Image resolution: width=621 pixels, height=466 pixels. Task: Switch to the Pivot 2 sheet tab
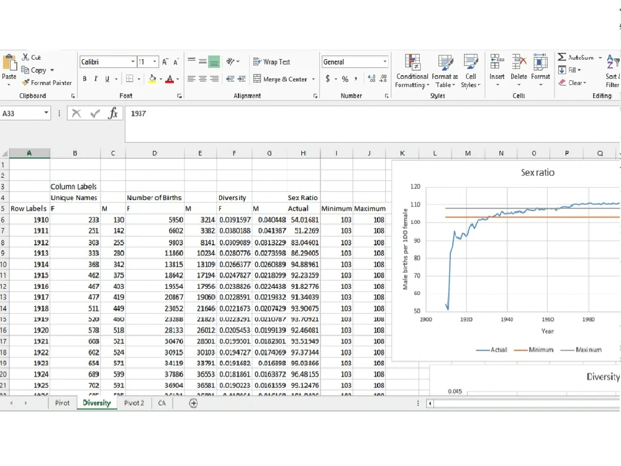pos(134,403)
